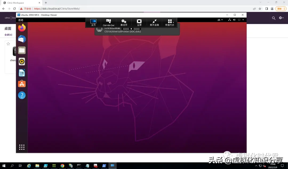The image size is (288, 169).
Task: Launch Firefox from the Ubuntu dock
Action: [22, 28]
